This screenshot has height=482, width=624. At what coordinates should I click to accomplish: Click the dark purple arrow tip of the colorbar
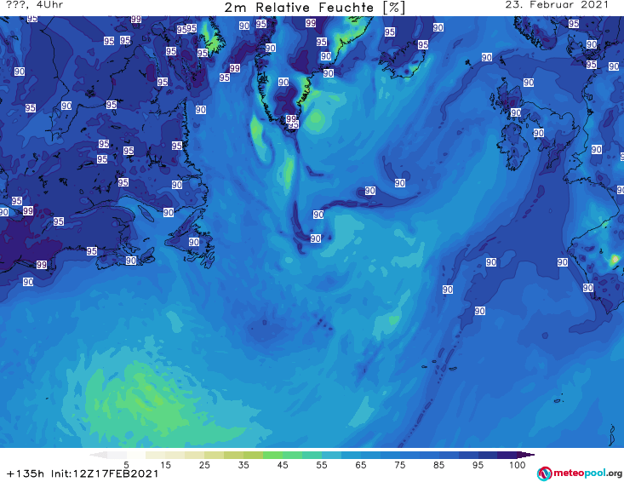pyautogui.click(x=526, y=455)
